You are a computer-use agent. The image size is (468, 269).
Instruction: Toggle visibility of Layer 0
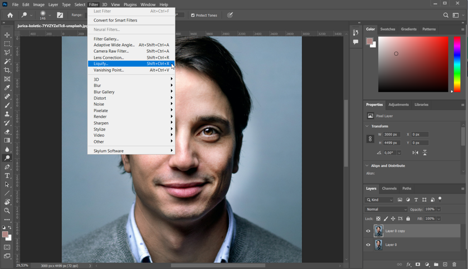pos(368,245)
